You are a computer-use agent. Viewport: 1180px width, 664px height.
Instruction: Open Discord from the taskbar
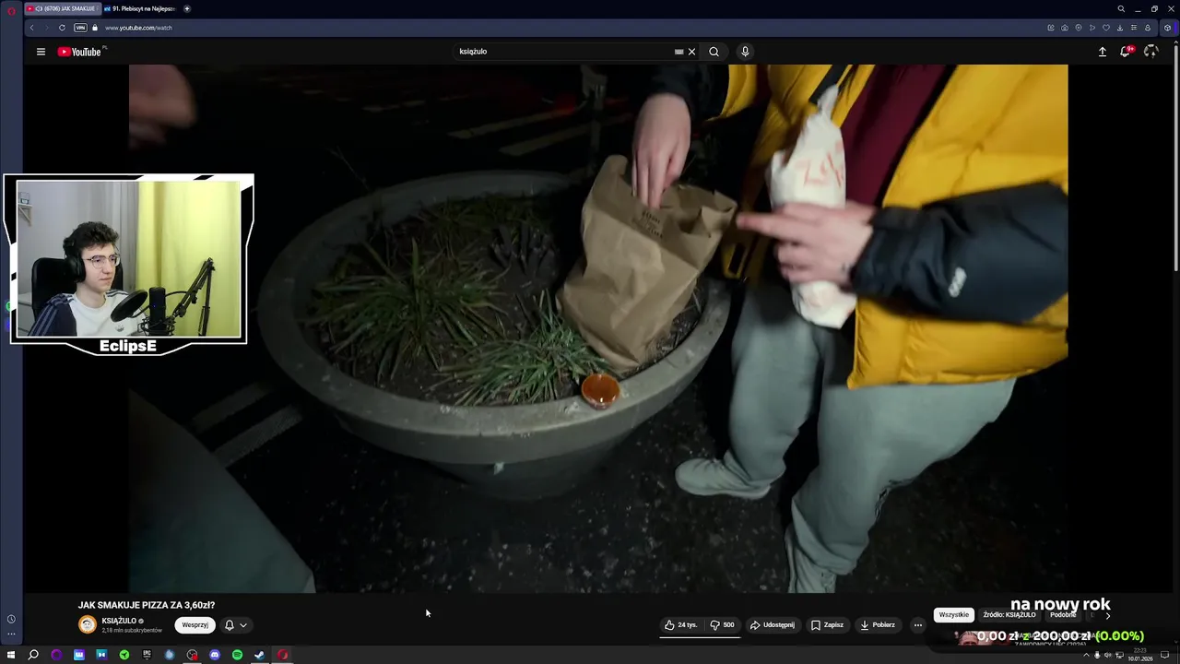coord(215,655)
